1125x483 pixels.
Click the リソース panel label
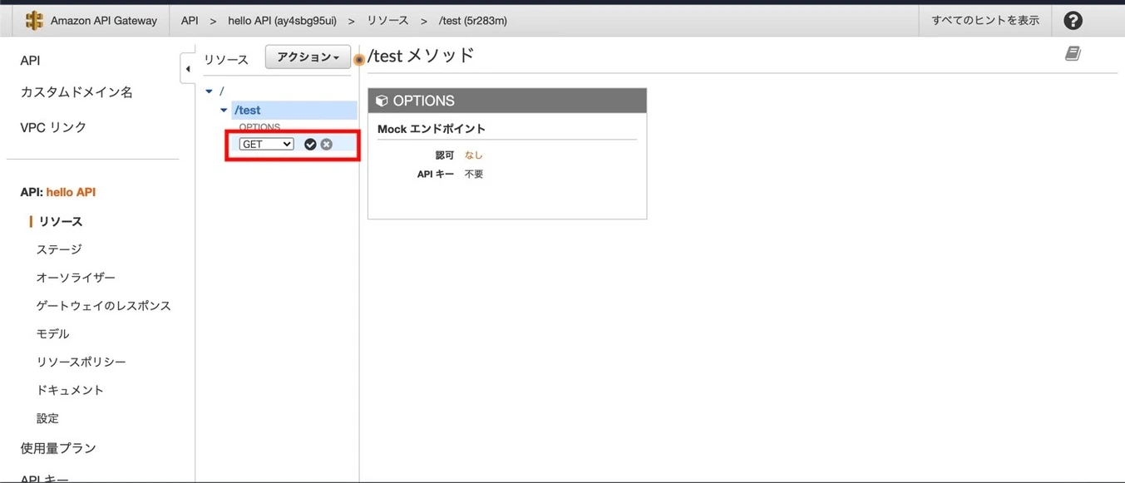226,59
